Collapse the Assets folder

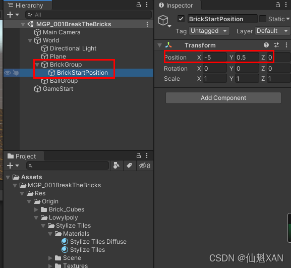[x=8, y=177]
